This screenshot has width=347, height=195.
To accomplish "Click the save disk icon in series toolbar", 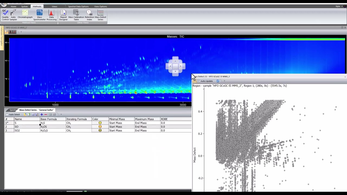I will point(33,115).
